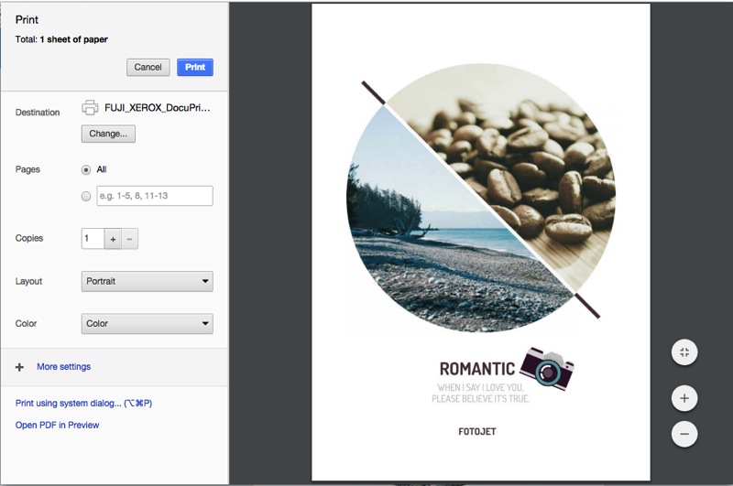
Task: Click the plus icon beside More settings
Action: pos(19,367)
